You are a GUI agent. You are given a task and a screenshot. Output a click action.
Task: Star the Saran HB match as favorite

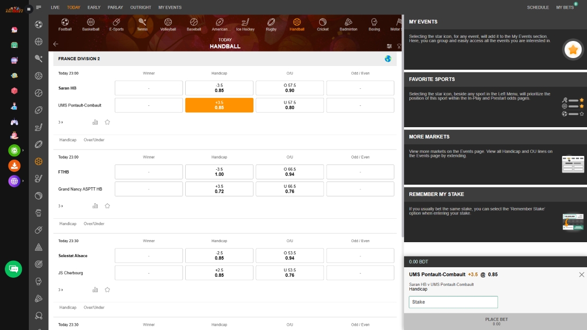tap(107, 122)
